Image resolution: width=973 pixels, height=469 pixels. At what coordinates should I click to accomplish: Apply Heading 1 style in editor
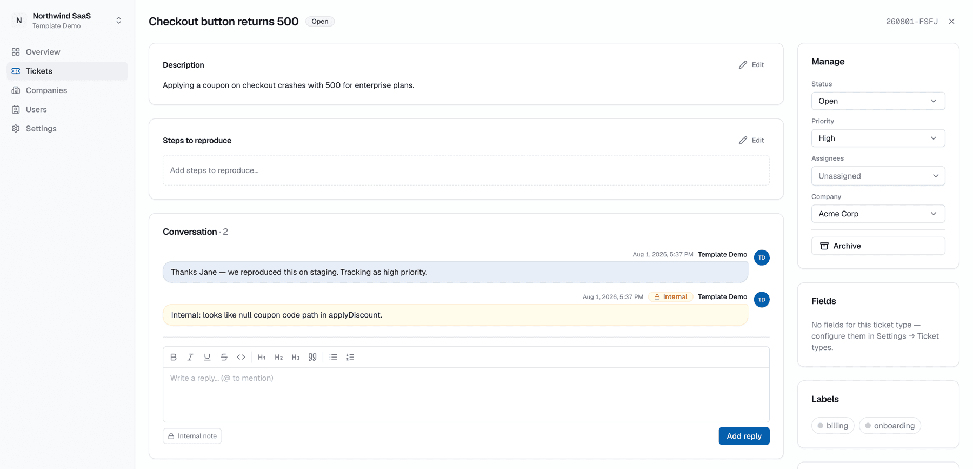pyautogui.click(x=262, y=357)
